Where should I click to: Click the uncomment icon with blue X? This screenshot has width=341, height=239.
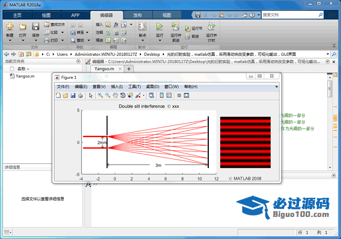tap(116, 33)
